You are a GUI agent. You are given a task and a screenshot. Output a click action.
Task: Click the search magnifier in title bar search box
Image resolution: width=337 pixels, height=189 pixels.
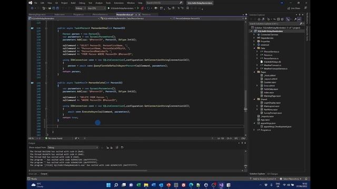(181, 3)
